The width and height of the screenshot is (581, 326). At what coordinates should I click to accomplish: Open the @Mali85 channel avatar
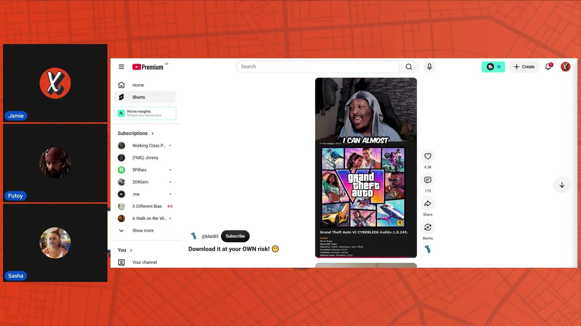(193, 236)
